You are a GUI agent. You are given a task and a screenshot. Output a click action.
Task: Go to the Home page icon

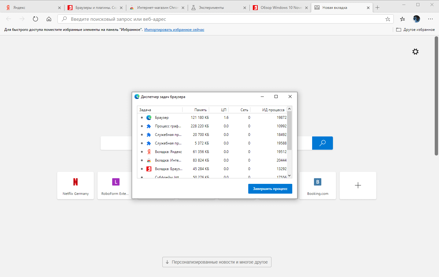coord(49,19)
